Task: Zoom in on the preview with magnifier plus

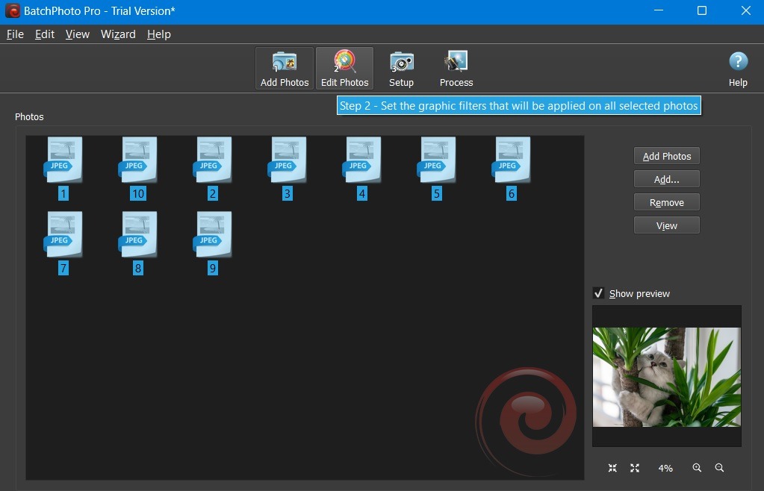Action: [x=697, y=468]
